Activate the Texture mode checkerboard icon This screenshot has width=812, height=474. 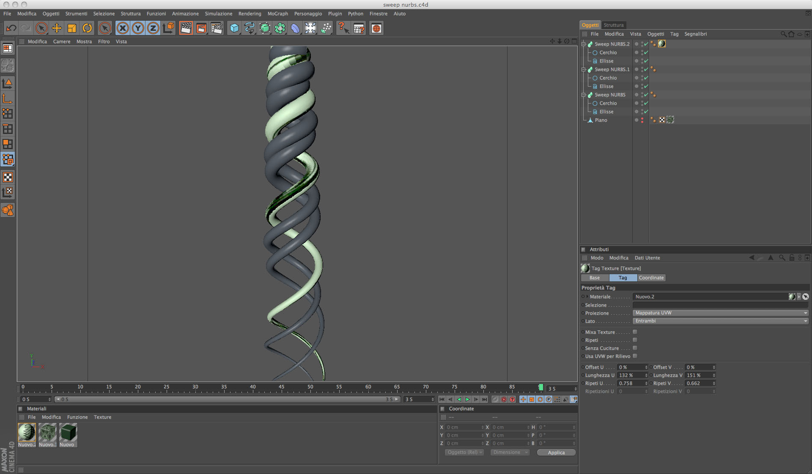[8, 177]
